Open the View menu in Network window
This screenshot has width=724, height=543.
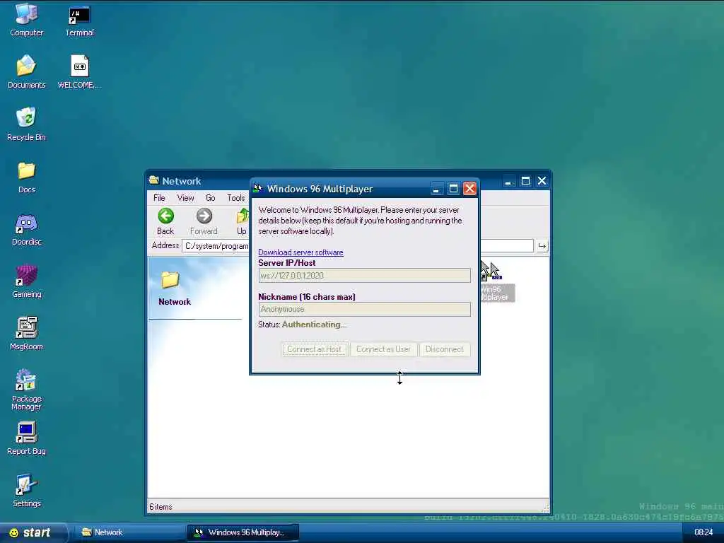coord(186,198)
